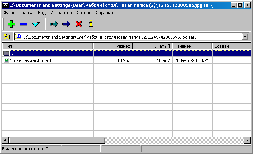253x154 pixels.
Task: Click the green plus Add button
Action: [11, 24]
